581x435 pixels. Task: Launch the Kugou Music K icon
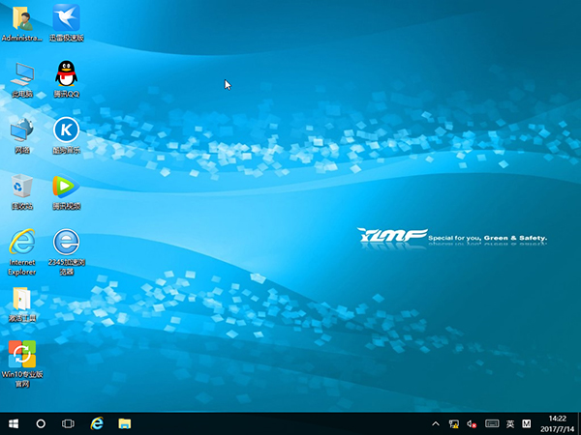point(66,130)
